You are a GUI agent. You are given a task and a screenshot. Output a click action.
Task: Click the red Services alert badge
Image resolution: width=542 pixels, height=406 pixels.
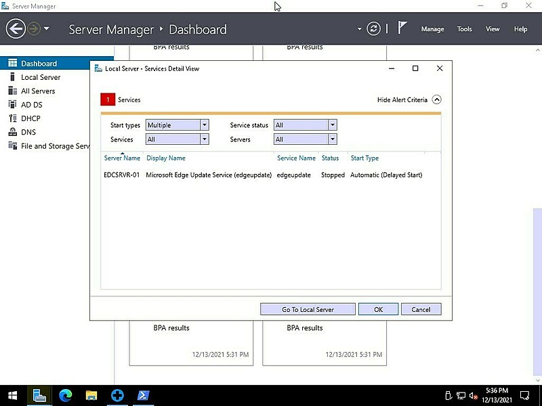pyautogui.click(x=108, y=99)
